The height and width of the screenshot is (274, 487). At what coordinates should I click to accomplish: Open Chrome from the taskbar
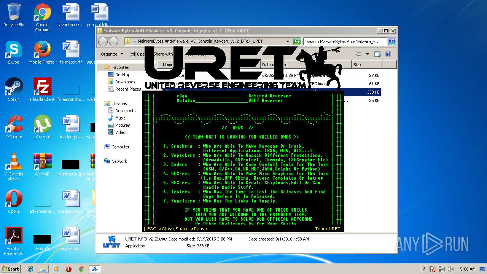pos(81,269)
